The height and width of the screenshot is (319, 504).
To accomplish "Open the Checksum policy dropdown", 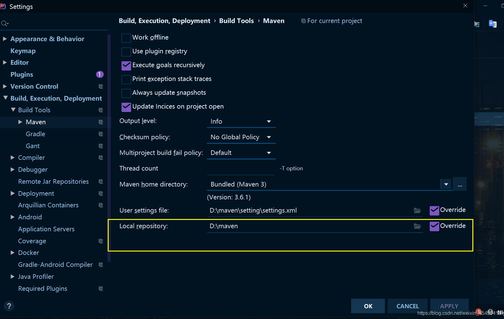I will [241, 137].
